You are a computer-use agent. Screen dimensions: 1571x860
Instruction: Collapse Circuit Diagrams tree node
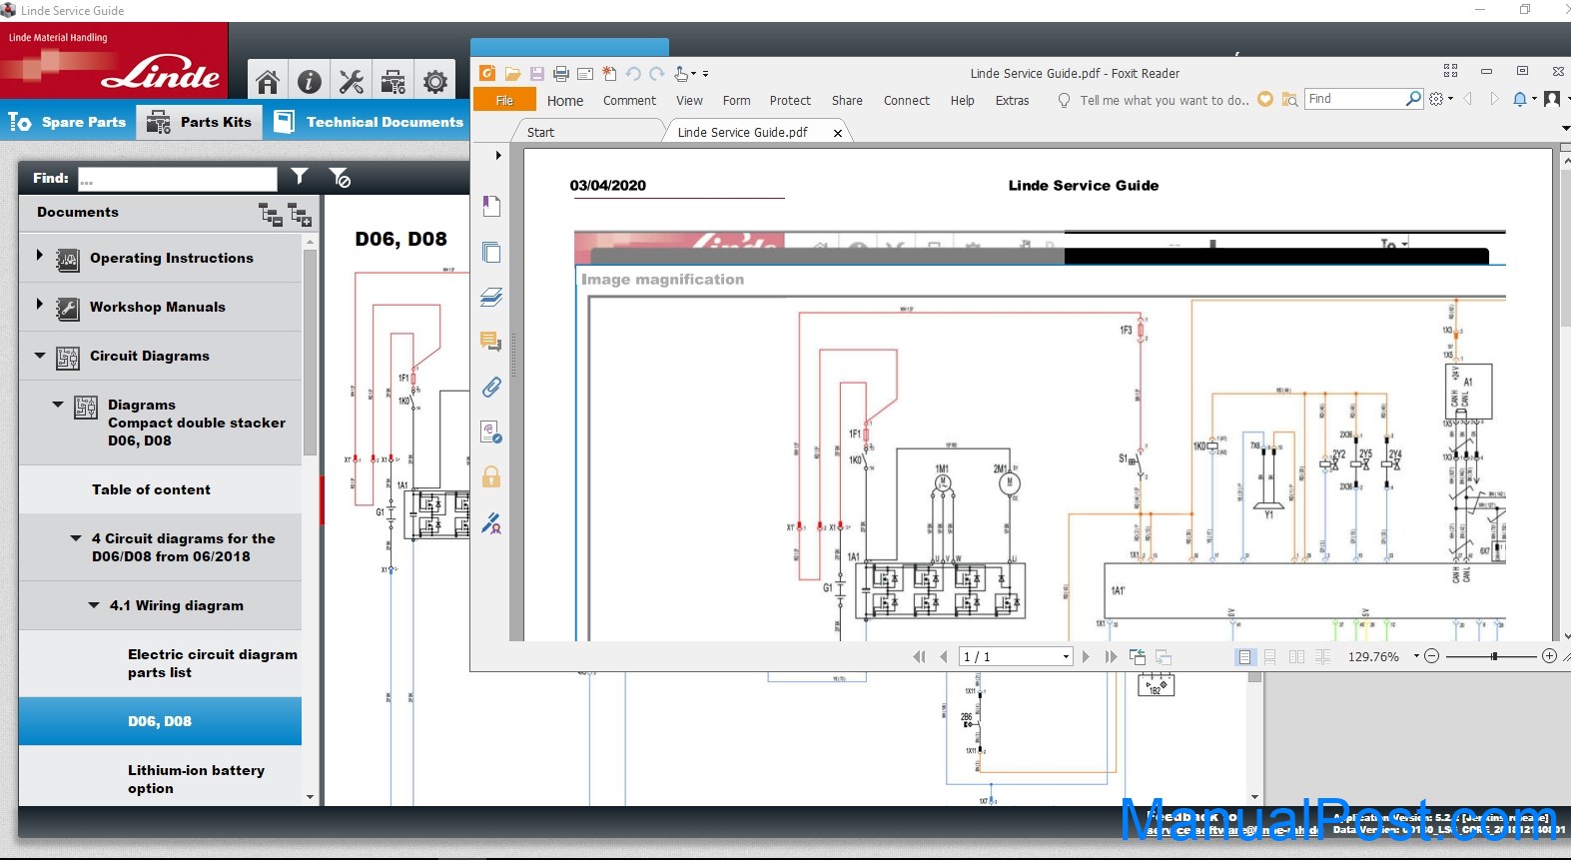point(40,355)
